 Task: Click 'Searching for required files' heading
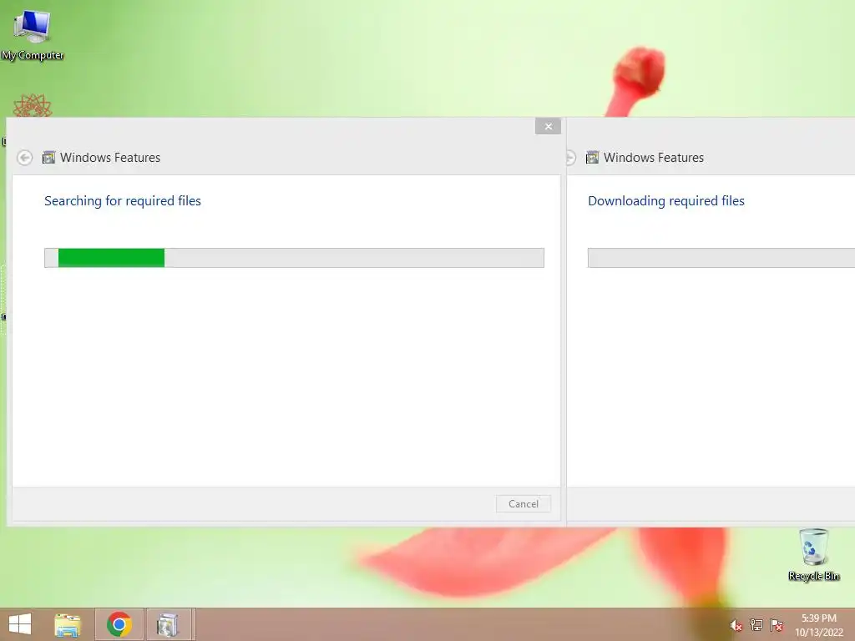pos(123,201)
